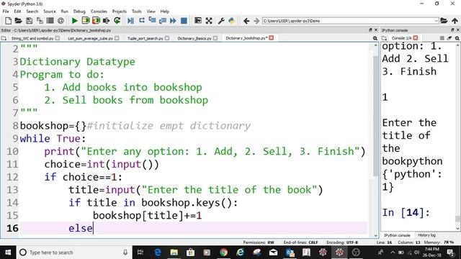The image size is (461, 259).
Task: Browse console tabs icon
Action: (x=384, y=38)
